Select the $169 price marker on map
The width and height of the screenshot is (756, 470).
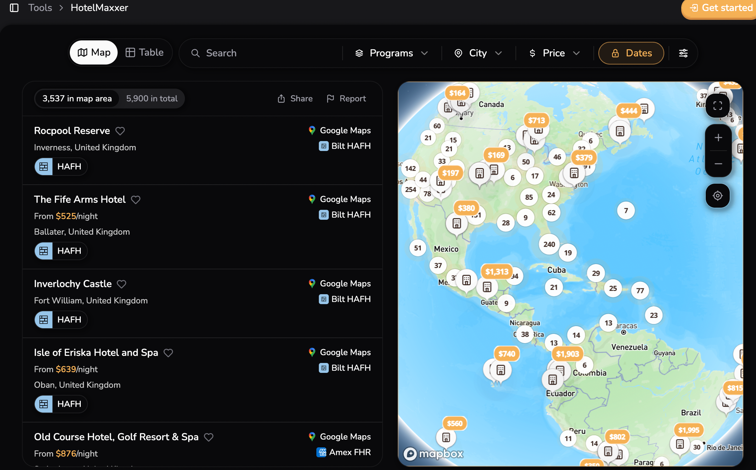(x=496, y=155)
